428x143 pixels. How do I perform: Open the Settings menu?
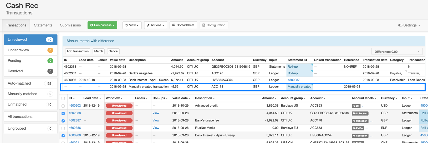pos(409,25)
